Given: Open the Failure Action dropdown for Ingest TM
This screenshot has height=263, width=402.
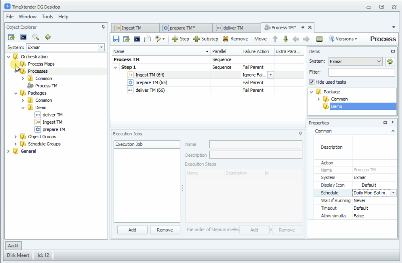Looking at the screenshot, I should (x=270, y=75).
